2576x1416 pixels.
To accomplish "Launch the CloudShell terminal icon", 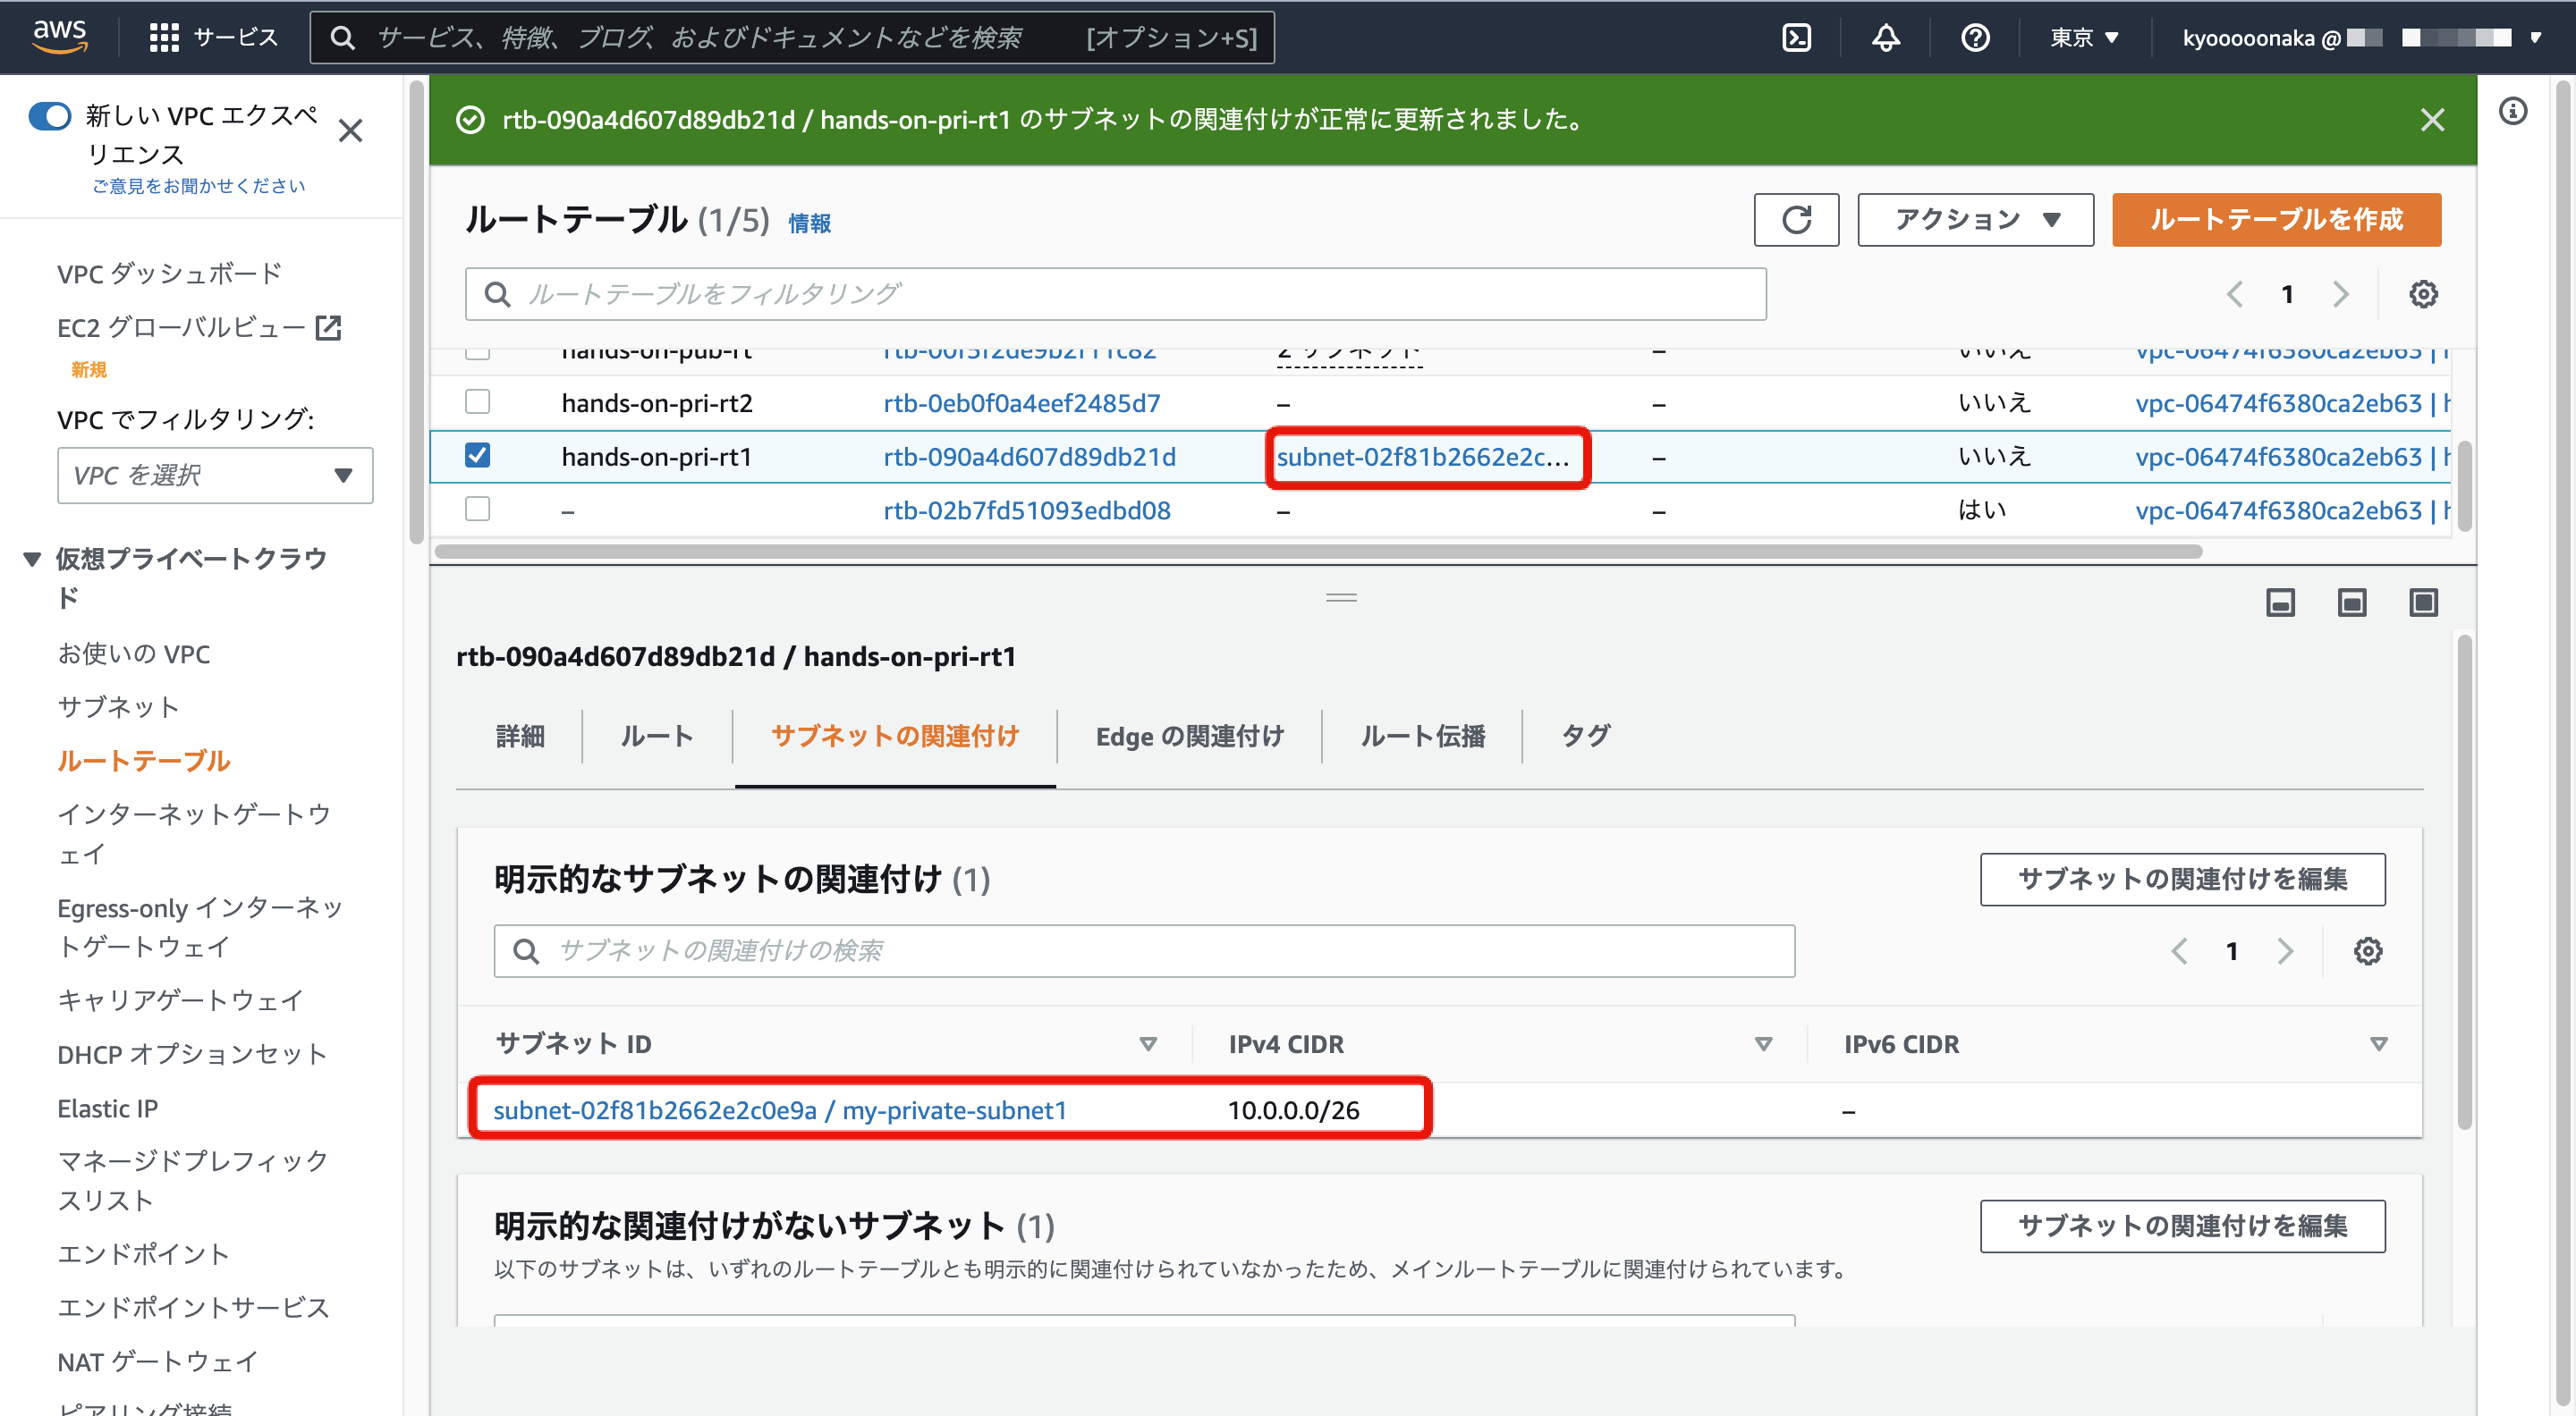I will tap(1796, 38).
